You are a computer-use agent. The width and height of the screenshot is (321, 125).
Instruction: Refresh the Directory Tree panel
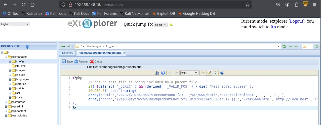(x=27, y=46)
